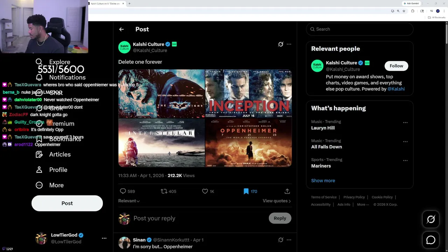
Task: Open floating messages chat button
Action: (x=431, y=240)
